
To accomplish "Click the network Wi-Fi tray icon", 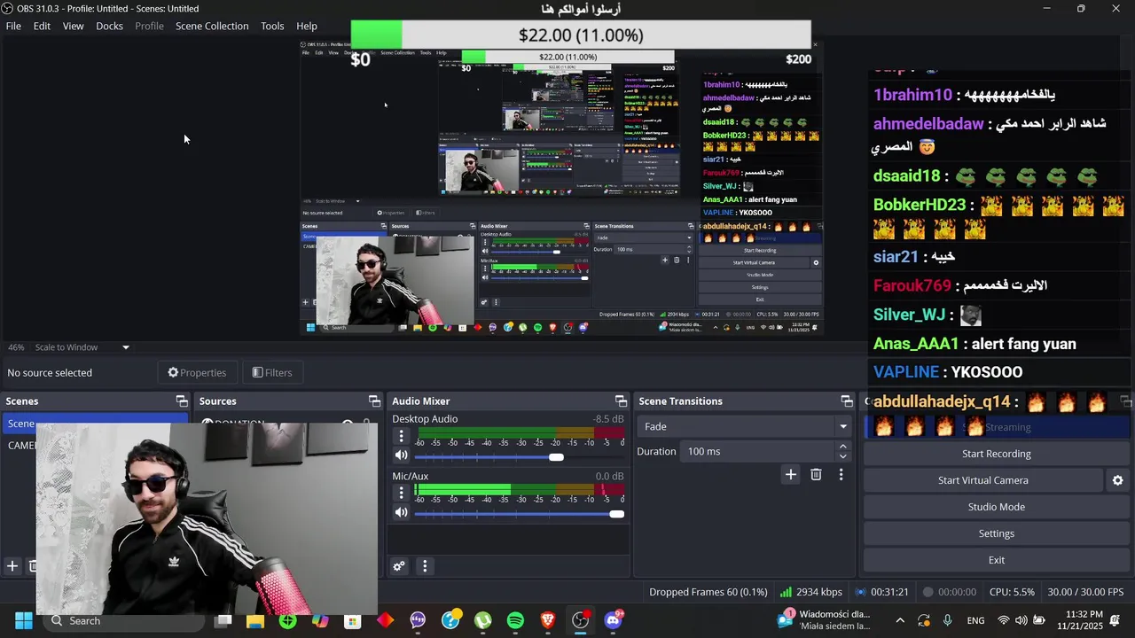I will click(1004, 620).
